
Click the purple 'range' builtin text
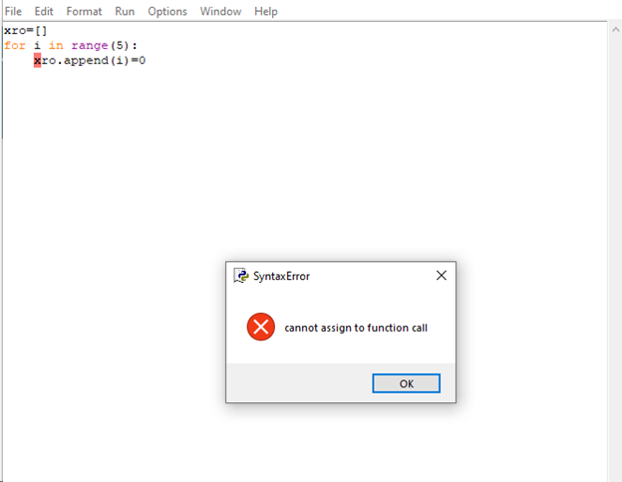(90, 46)
